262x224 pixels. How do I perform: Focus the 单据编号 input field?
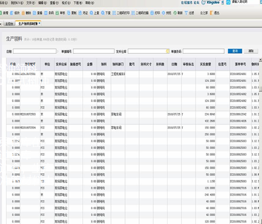[94, 51]
